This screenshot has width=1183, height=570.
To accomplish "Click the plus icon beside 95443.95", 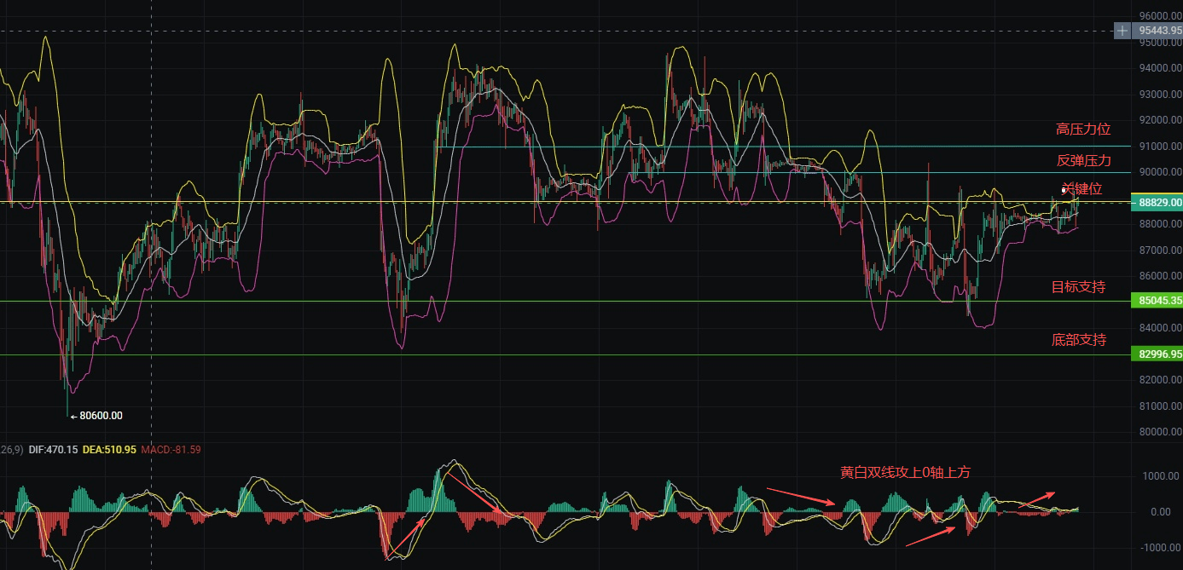I will (x=1122, y=31).
